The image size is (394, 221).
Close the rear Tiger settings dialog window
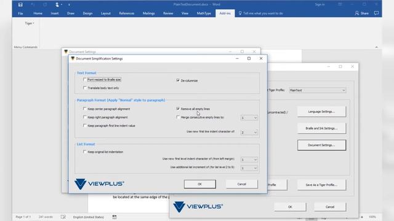tap(353, 66)
